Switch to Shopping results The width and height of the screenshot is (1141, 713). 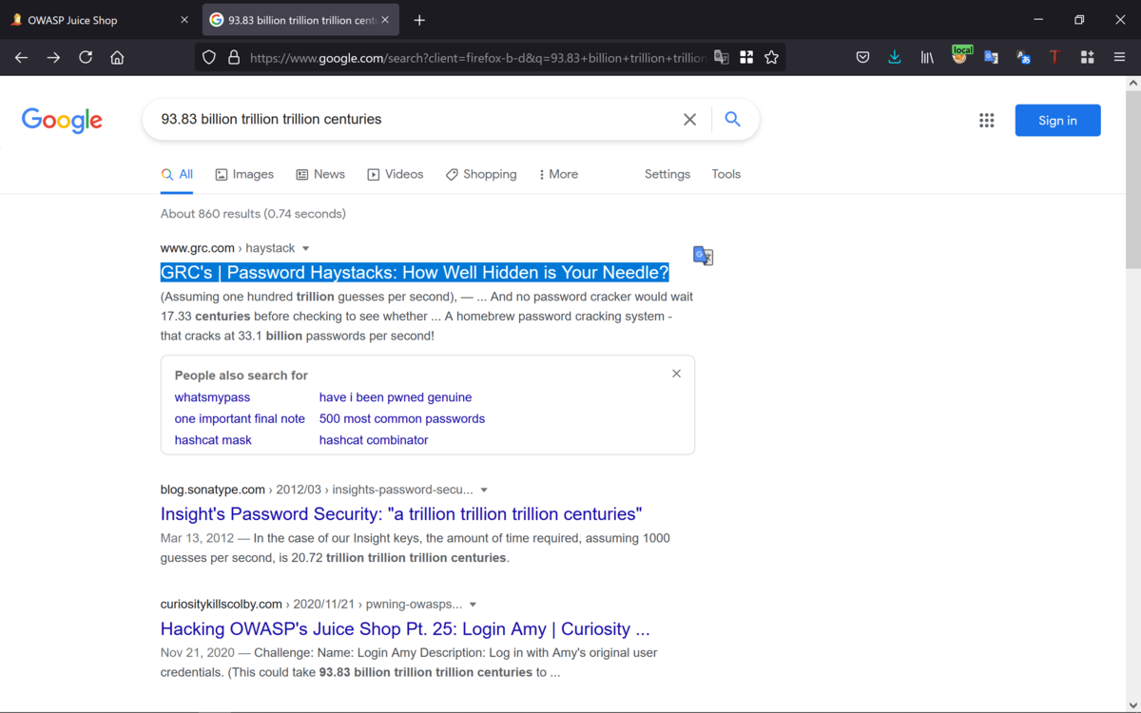point(481,174)
